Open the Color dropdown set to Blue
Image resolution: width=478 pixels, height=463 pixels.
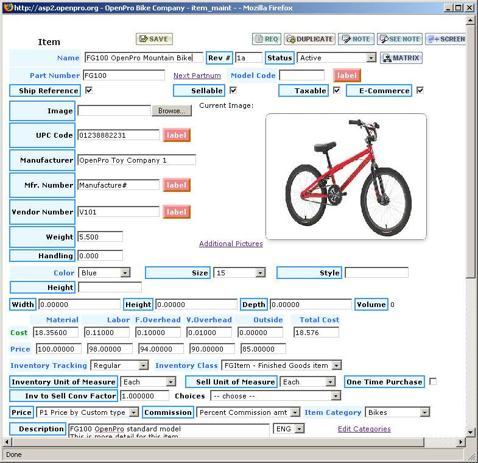click(105, 273)
